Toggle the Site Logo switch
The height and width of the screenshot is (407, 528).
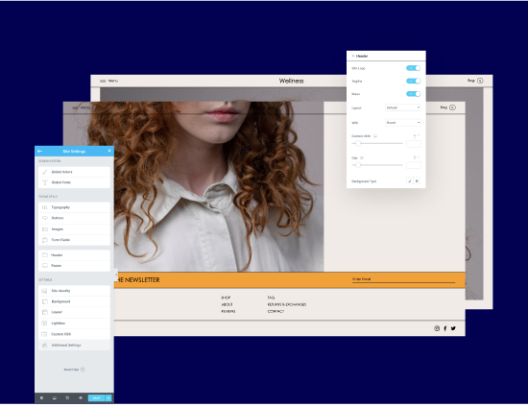point(413,68)
